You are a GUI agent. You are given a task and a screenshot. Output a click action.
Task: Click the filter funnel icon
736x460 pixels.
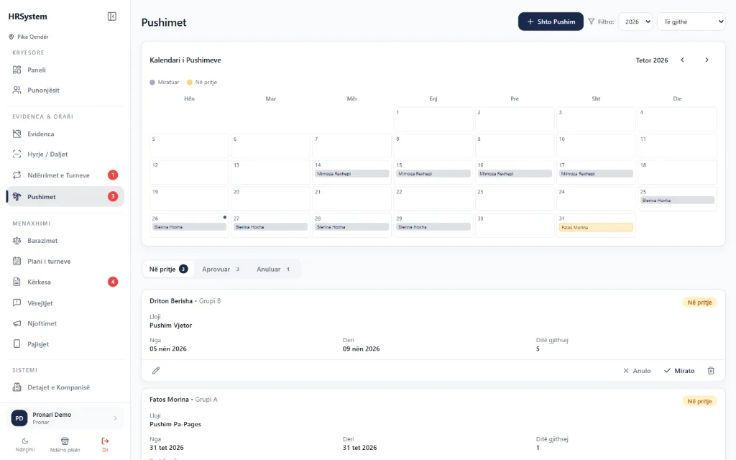point(592,22)
